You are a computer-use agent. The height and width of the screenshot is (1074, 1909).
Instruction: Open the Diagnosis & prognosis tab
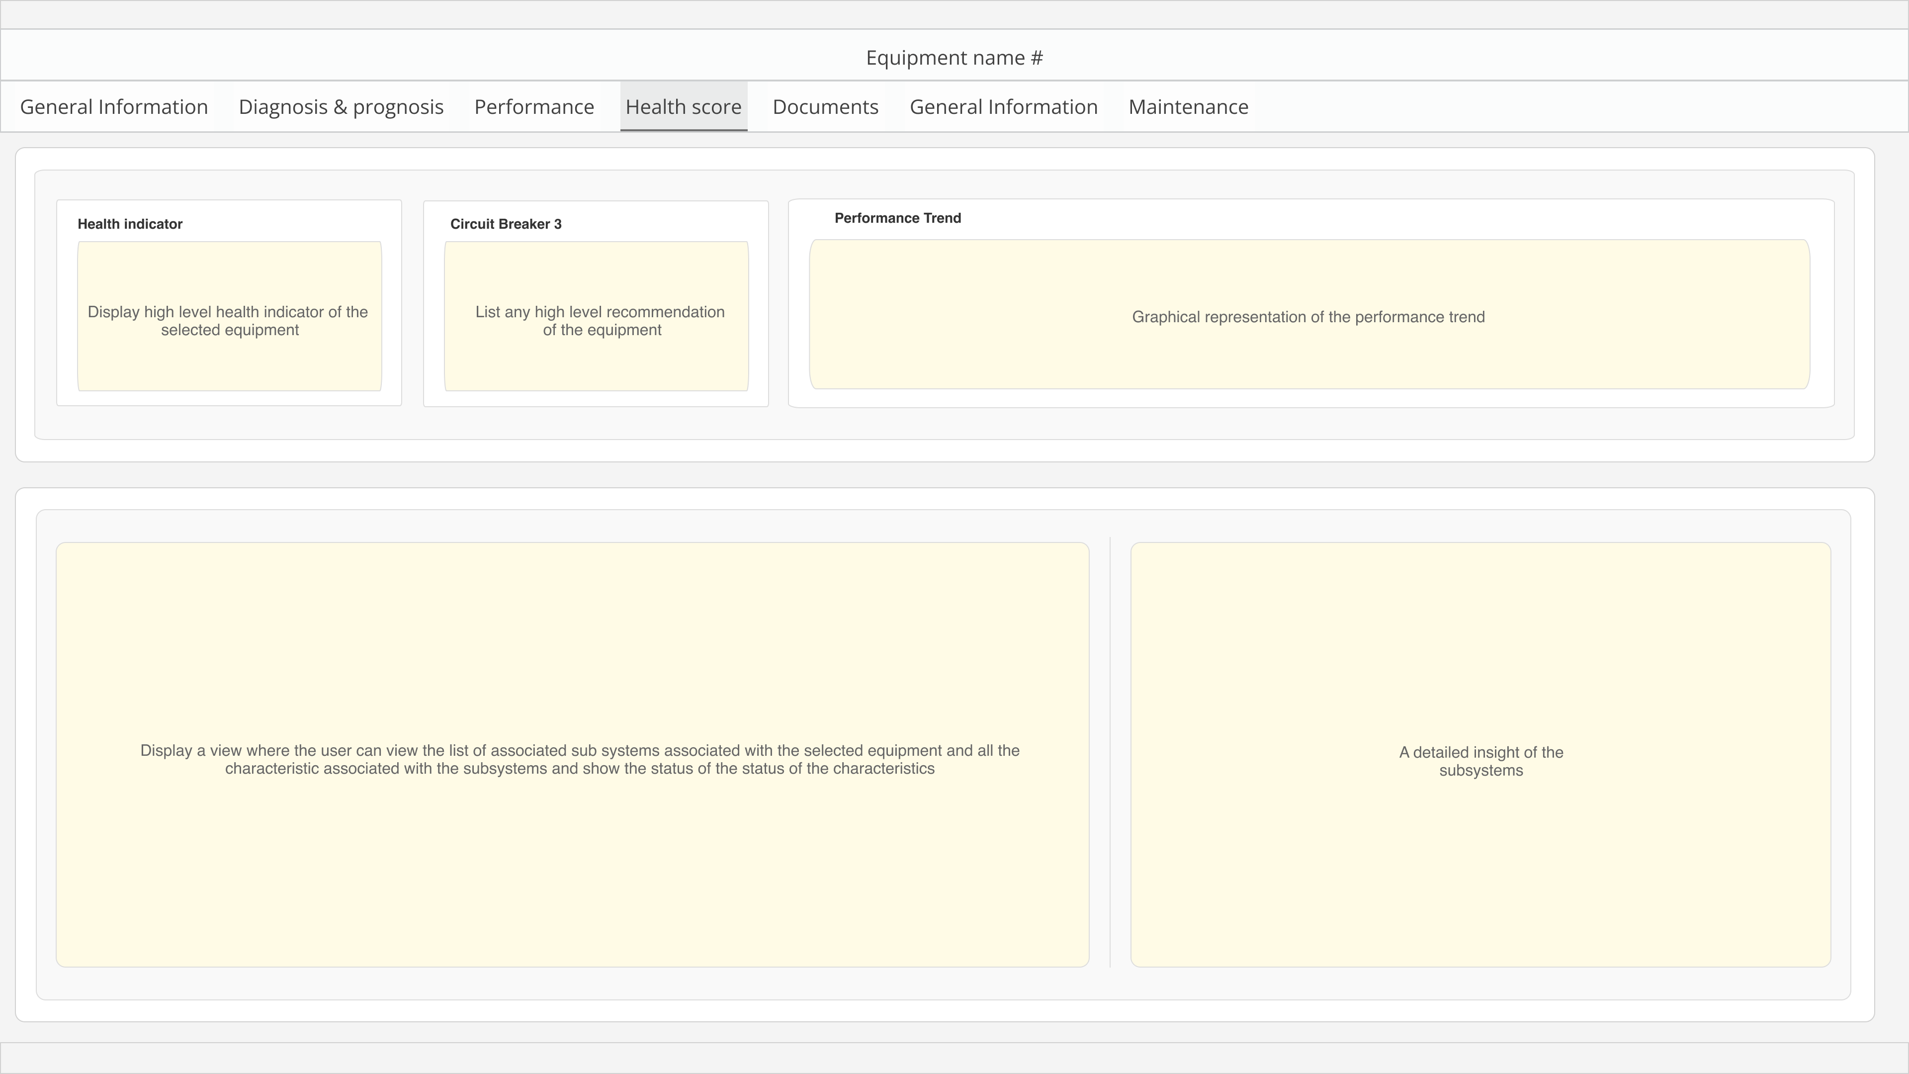click(341, 107)
